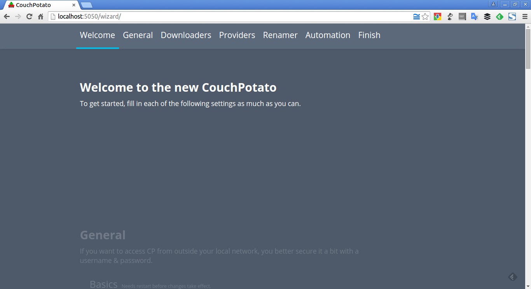Click the blue S extension icon
Screen dimensions: 531x289
[512, 16]
